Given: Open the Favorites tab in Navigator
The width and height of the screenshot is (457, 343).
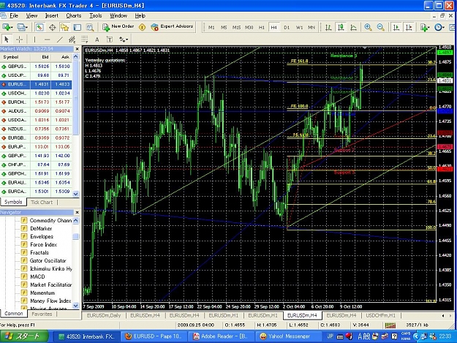Looking at the screenshot, I should pos(42,314).
